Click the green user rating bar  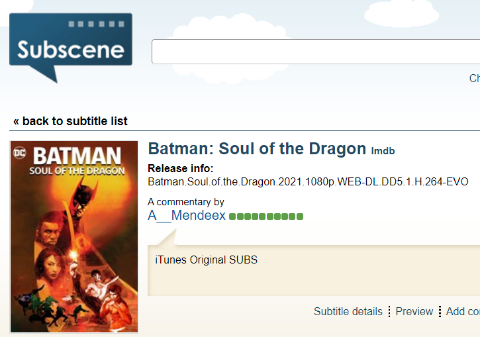(266, 217)
